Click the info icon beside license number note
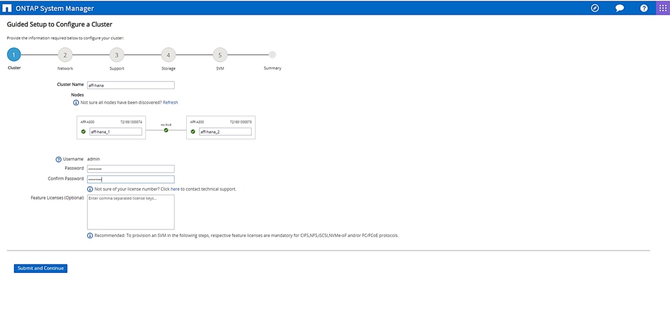 click(x=90, y=189)
